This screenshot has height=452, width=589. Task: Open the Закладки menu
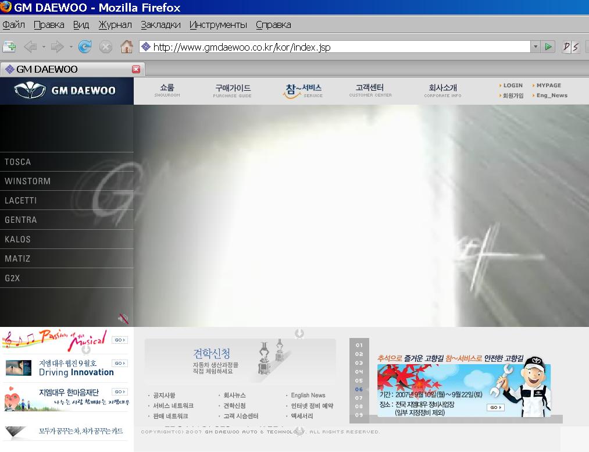pyautogui.click(x=160, y=25)
